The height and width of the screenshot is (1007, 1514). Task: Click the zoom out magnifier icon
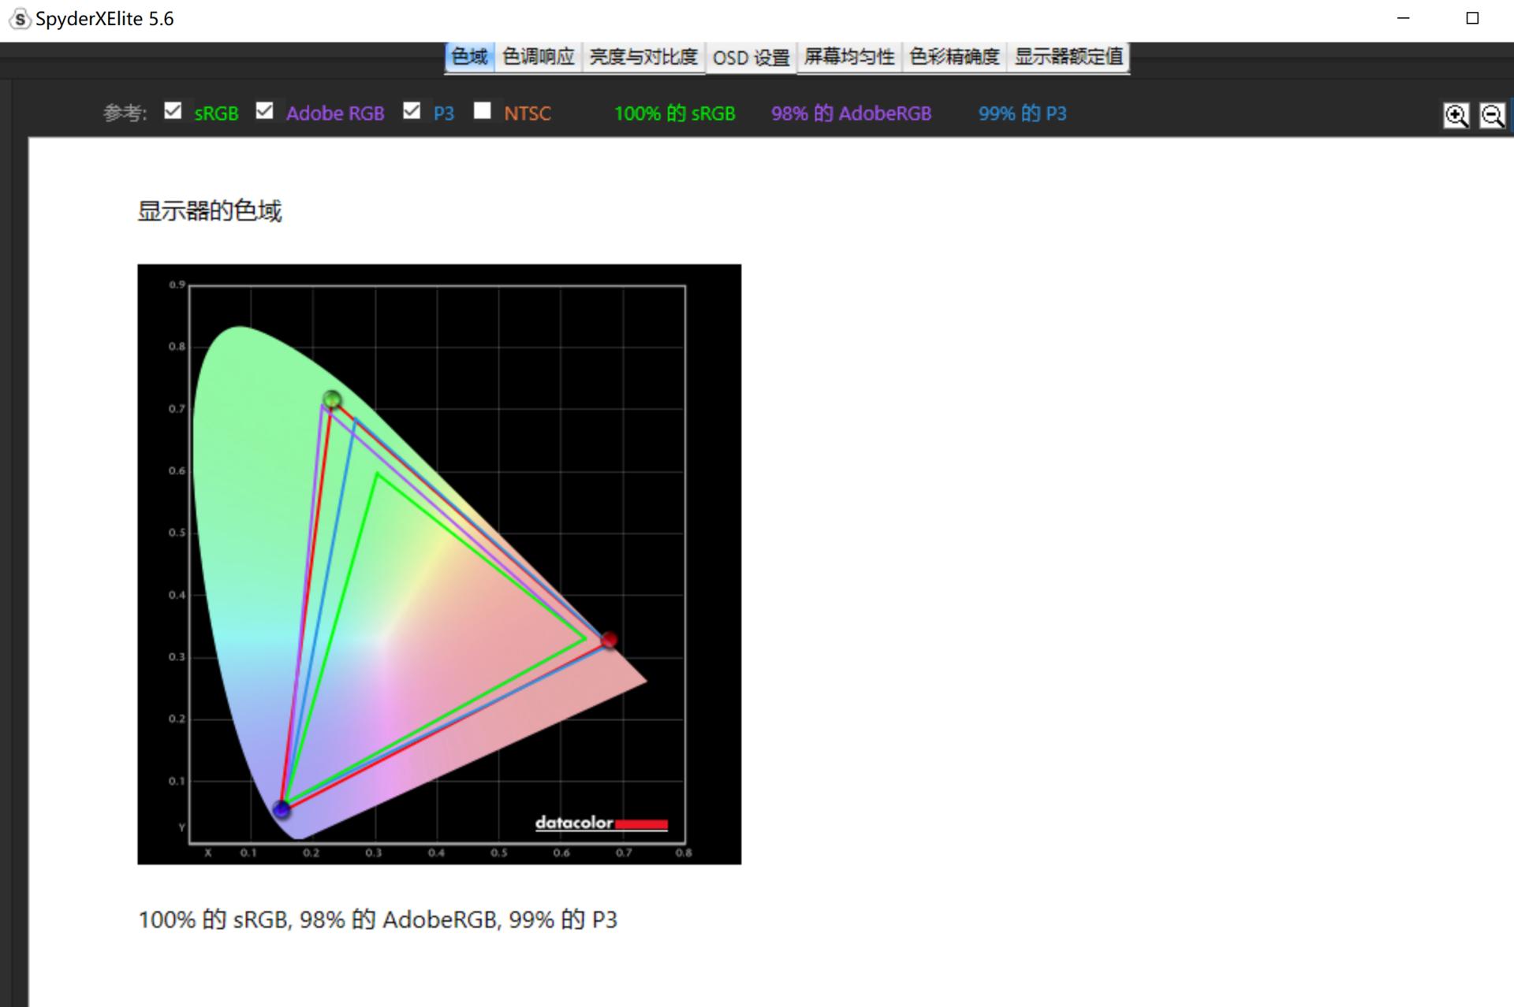tap(1492, 116)
